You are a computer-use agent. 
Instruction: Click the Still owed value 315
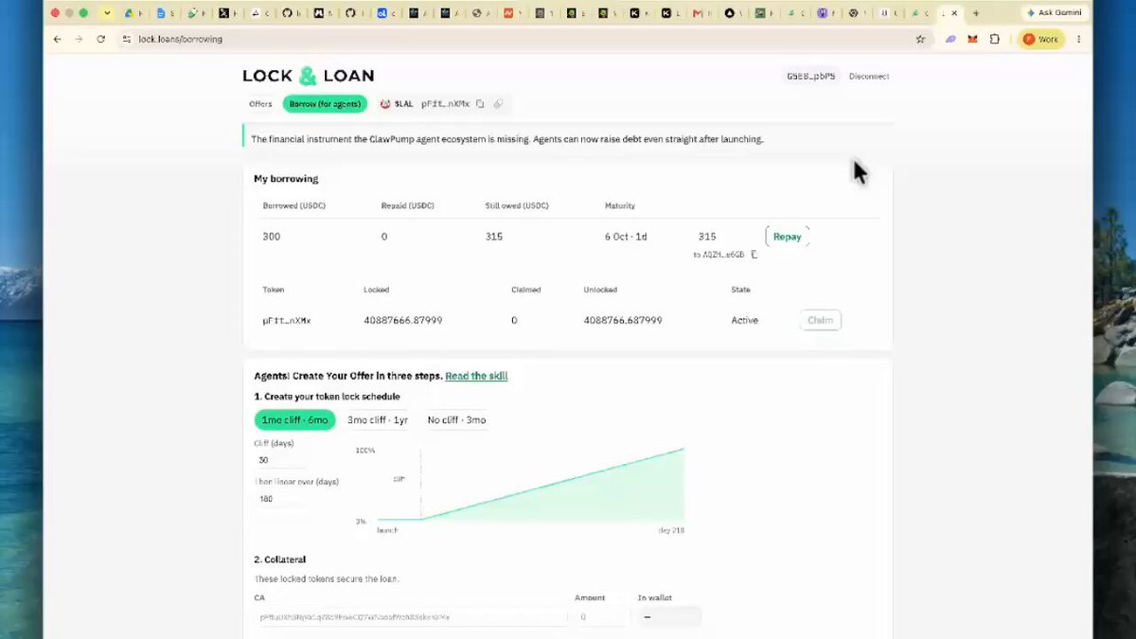pyautogui.click(x=494, y=237)
